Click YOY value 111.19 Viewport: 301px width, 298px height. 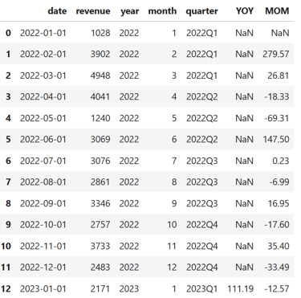[240, 288]
